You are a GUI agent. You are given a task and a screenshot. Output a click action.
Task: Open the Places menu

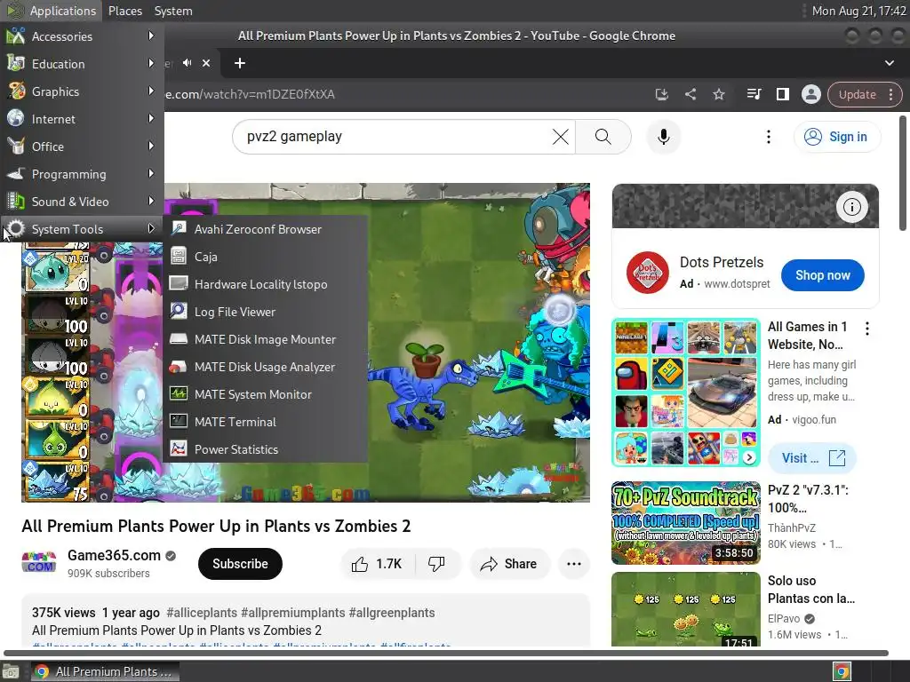click(x=124, y=11)
